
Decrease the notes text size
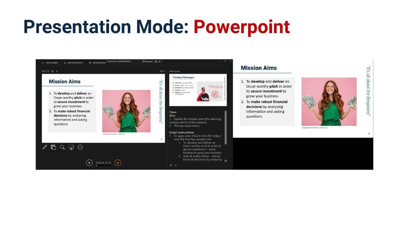tap(175, 165)
